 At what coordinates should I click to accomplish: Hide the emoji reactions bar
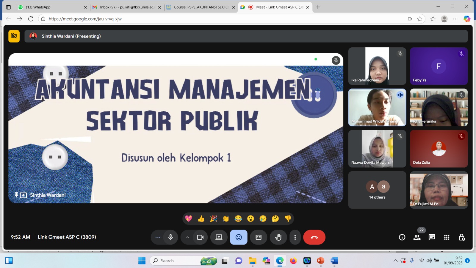click(x=239, y=237)
